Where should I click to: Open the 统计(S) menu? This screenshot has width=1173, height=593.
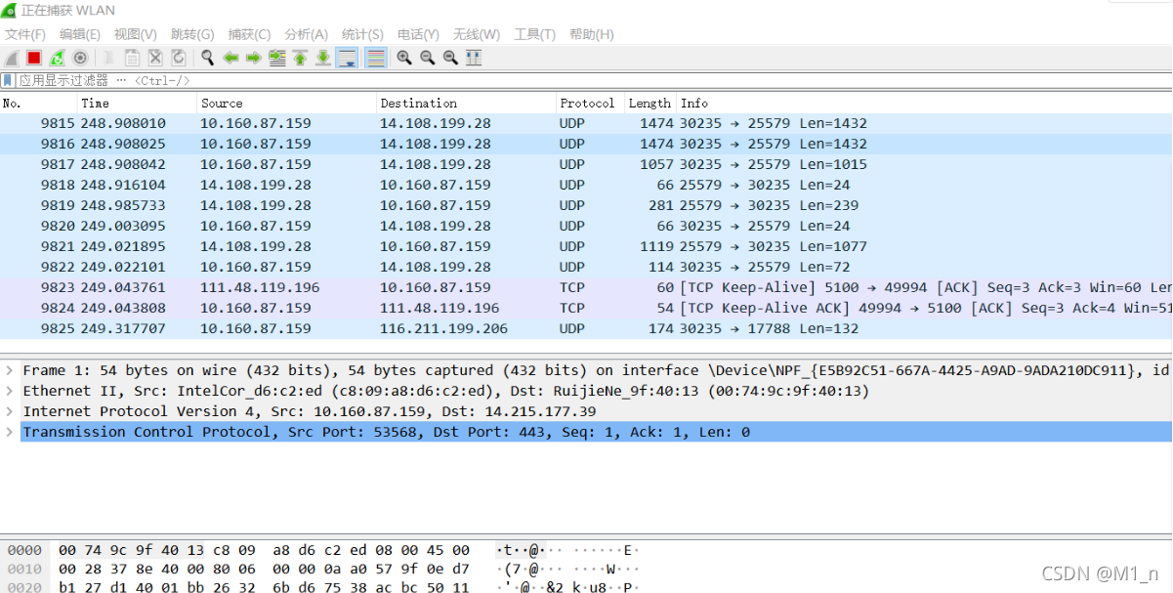point(362,34)
